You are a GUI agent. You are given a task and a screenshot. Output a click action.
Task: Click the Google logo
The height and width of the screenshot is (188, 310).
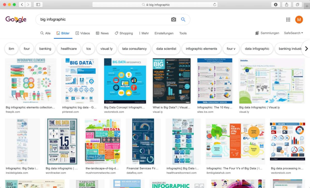(16, 19)
